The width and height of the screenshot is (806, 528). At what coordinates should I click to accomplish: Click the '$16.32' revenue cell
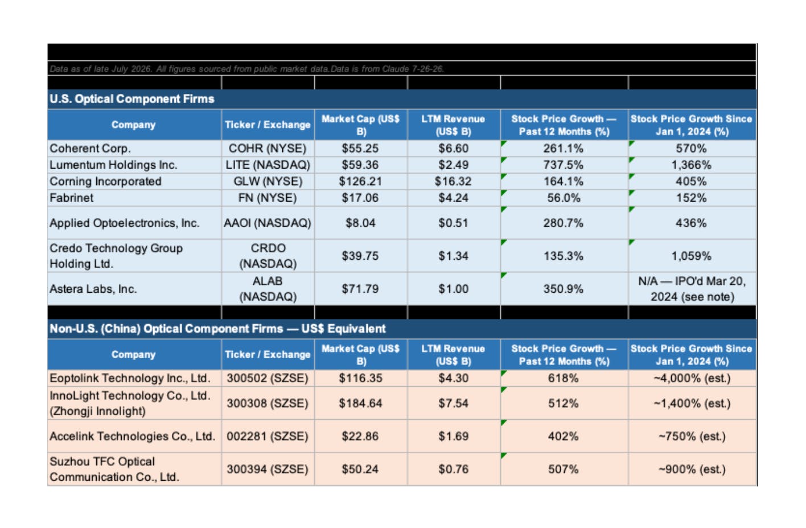pyautogui.click(x=454, y=182)
